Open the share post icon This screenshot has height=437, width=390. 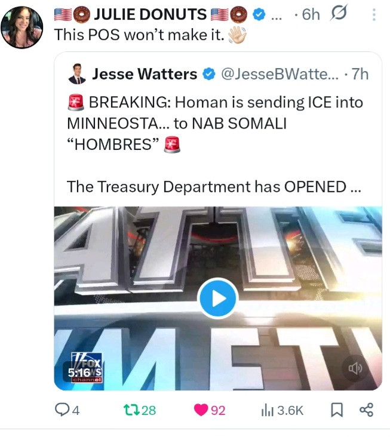[x=366, y=410]
